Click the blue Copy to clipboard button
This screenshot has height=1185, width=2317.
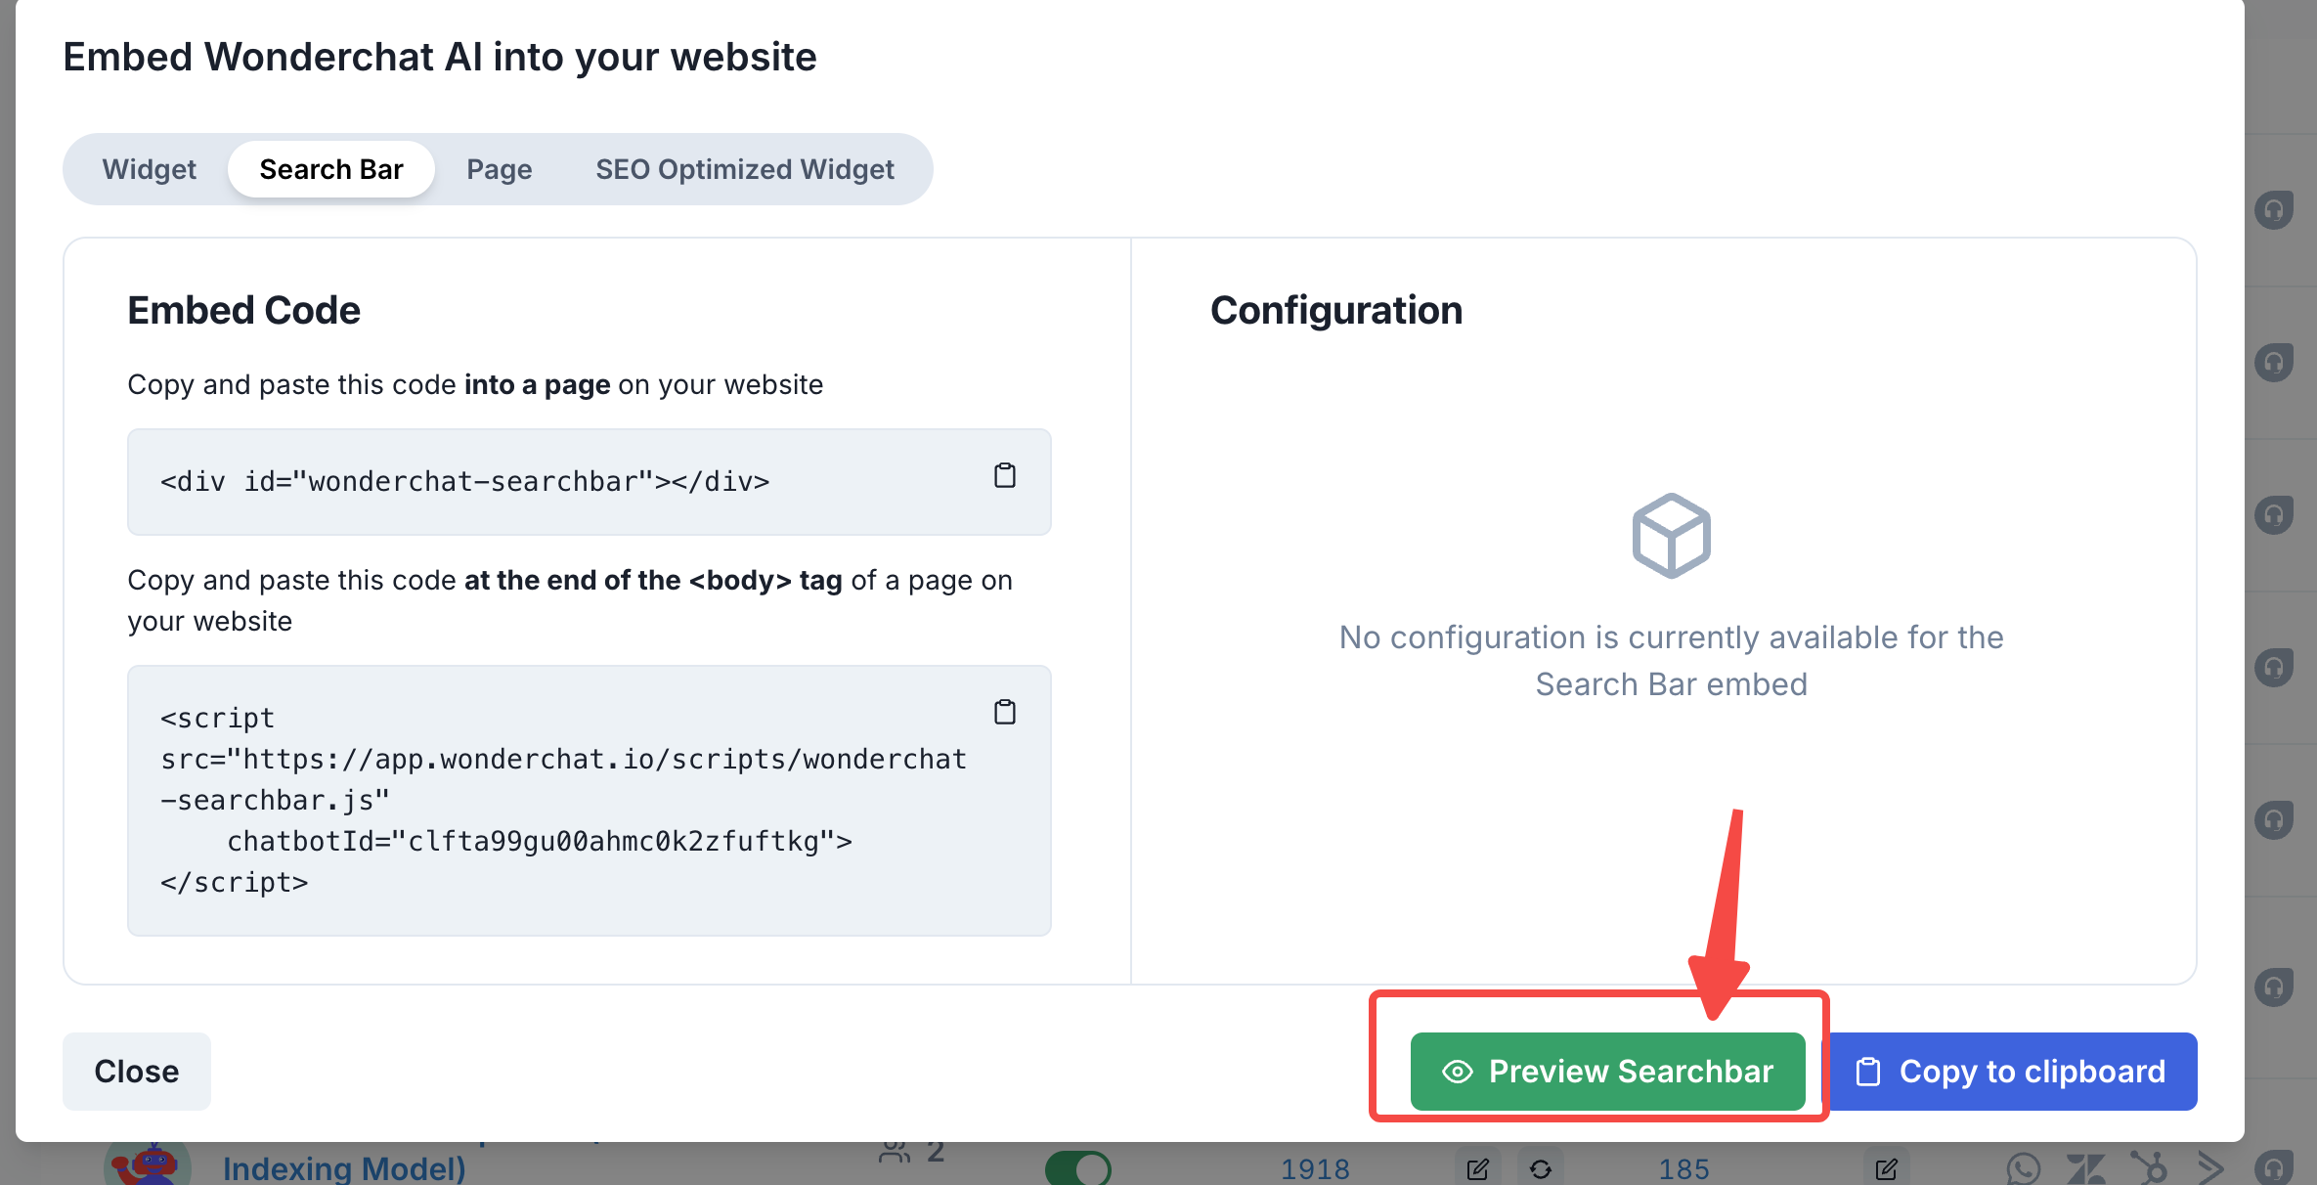[x=2013, y=1072]
